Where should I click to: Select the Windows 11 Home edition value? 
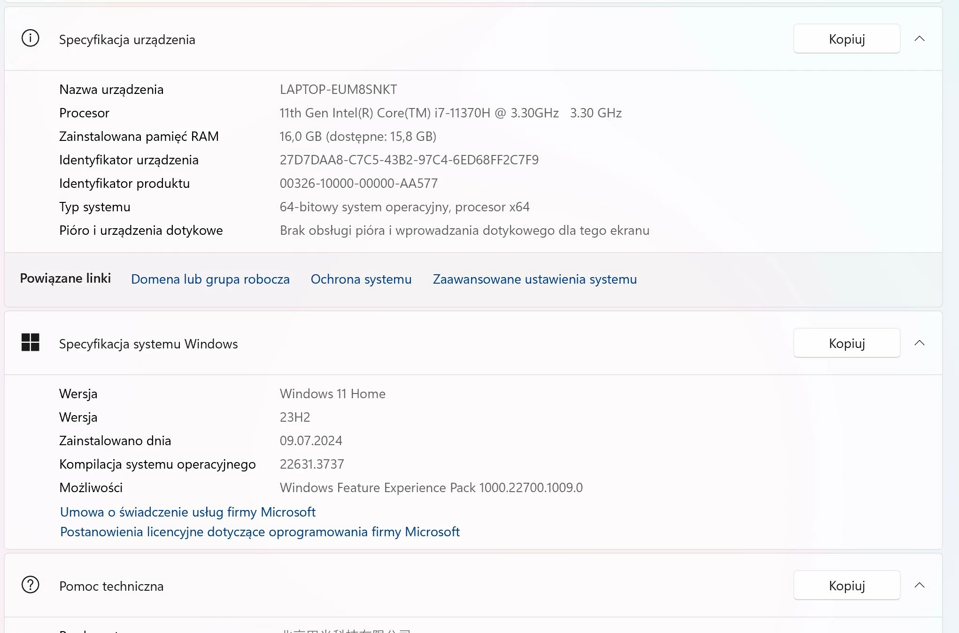click(333, 394)
